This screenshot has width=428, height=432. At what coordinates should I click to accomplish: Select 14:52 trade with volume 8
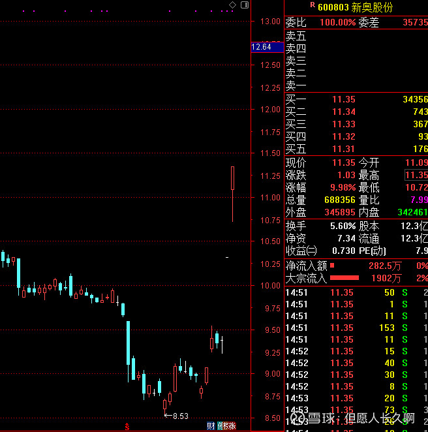click(x=356, y=386)
